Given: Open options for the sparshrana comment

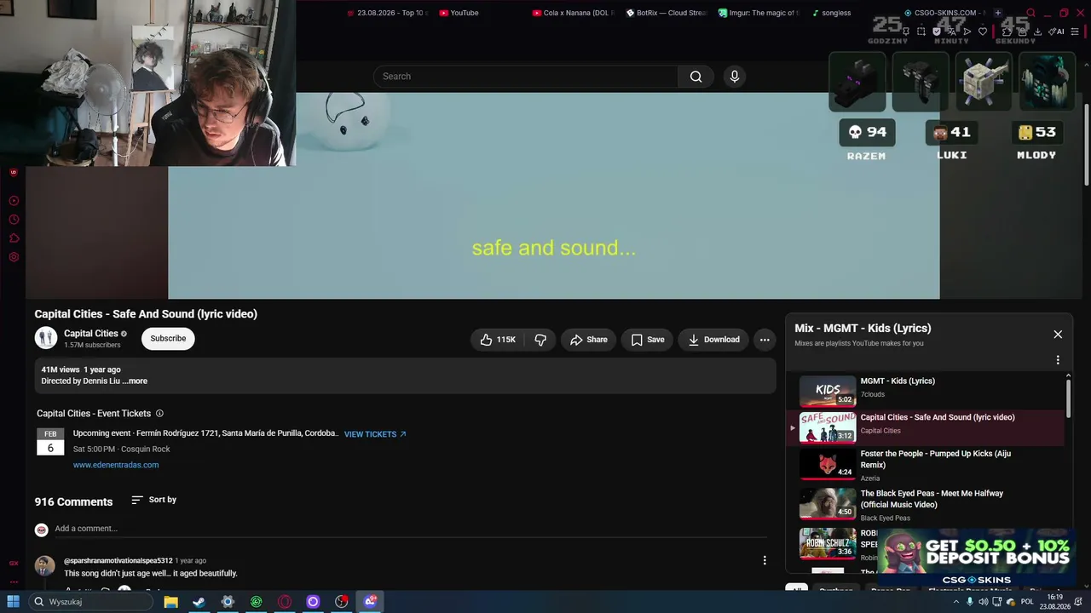Looking at the screenshot, I should pos(765,560).
